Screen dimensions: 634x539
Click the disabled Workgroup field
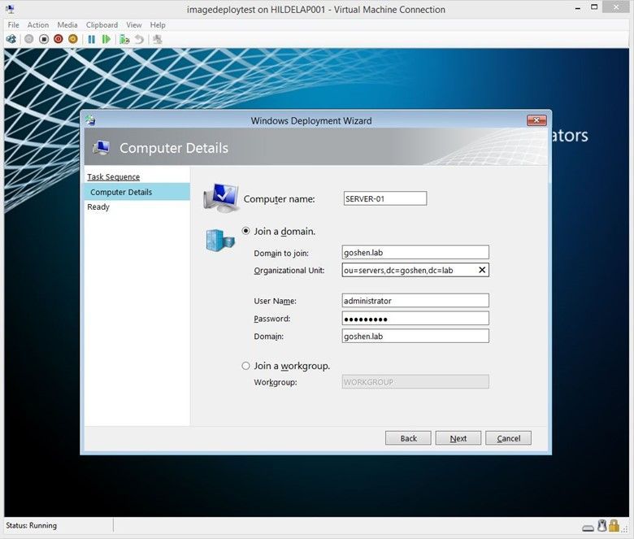(x=415, y=382)
